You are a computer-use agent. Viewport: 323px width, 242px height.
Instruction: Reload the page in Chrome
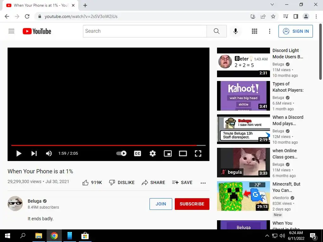[x=27, y=16]
